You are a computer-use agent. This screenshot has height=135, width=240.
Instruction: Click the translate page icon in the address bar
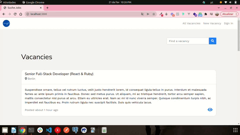pyautogui.click(x=142, y=14)
